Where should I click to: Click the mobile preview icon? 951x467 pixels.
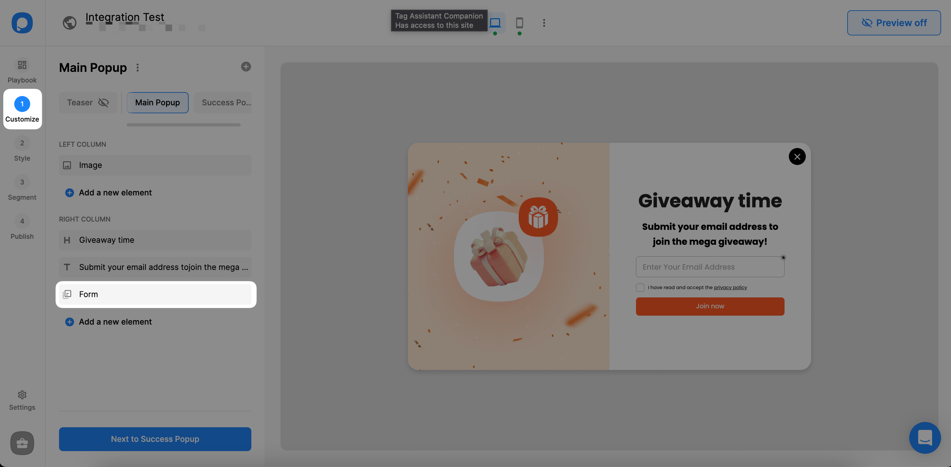click(519, 23)
